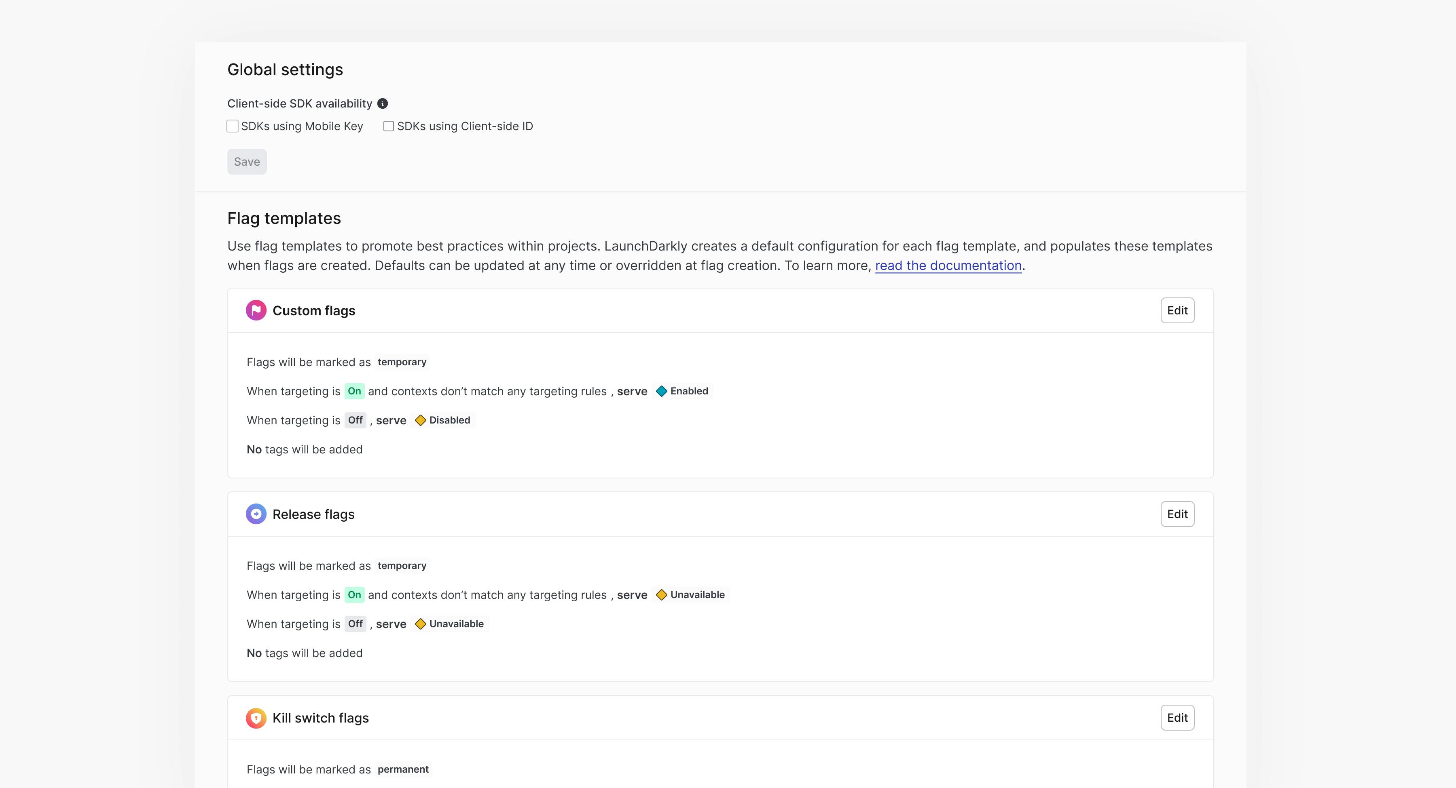
Task: Click the yellow Disabled variation diamond
Action: pos(421,420)
